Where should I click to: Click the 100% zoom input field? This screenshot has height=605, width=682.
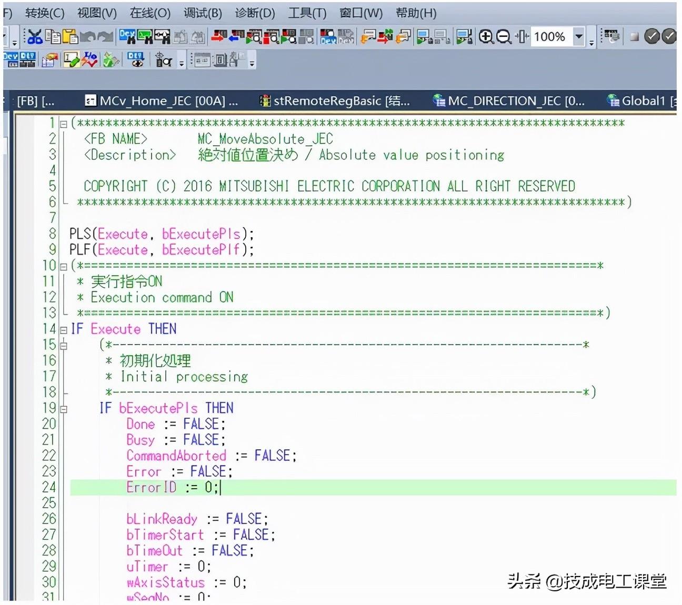pyautogui.click(x=551, y=36)
